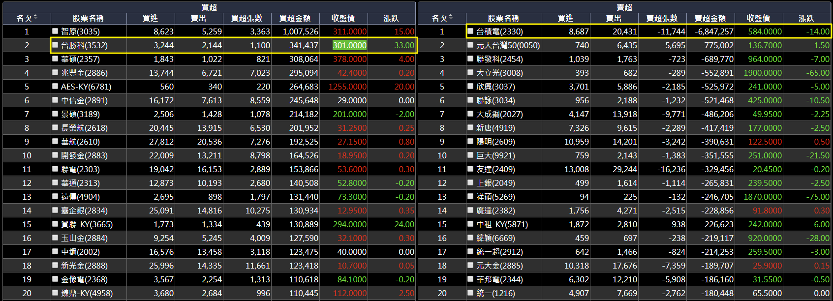The width and height of the screenshot is (833, 301).
Task: Tick the checkbox beside 兆豐金(2886)
Action: pyautogui.click(x=56, y=72)
